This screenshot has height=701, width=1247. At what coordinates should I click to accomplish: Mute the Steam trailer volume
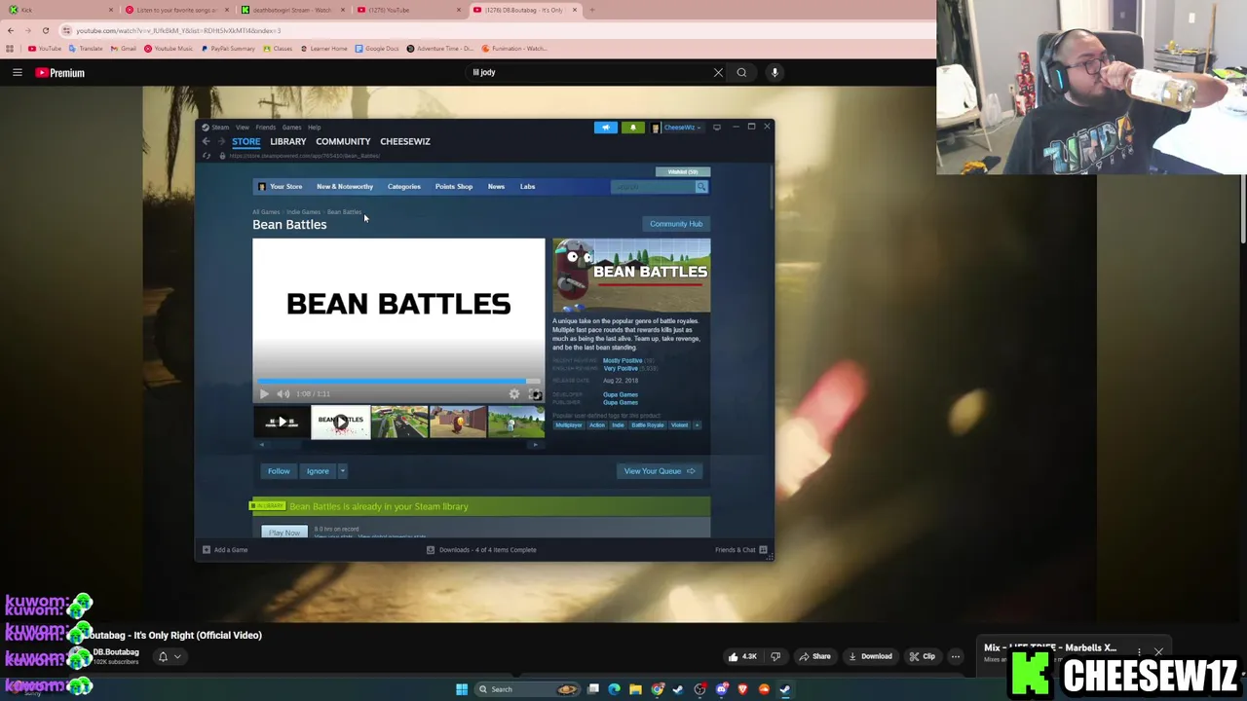283,394
